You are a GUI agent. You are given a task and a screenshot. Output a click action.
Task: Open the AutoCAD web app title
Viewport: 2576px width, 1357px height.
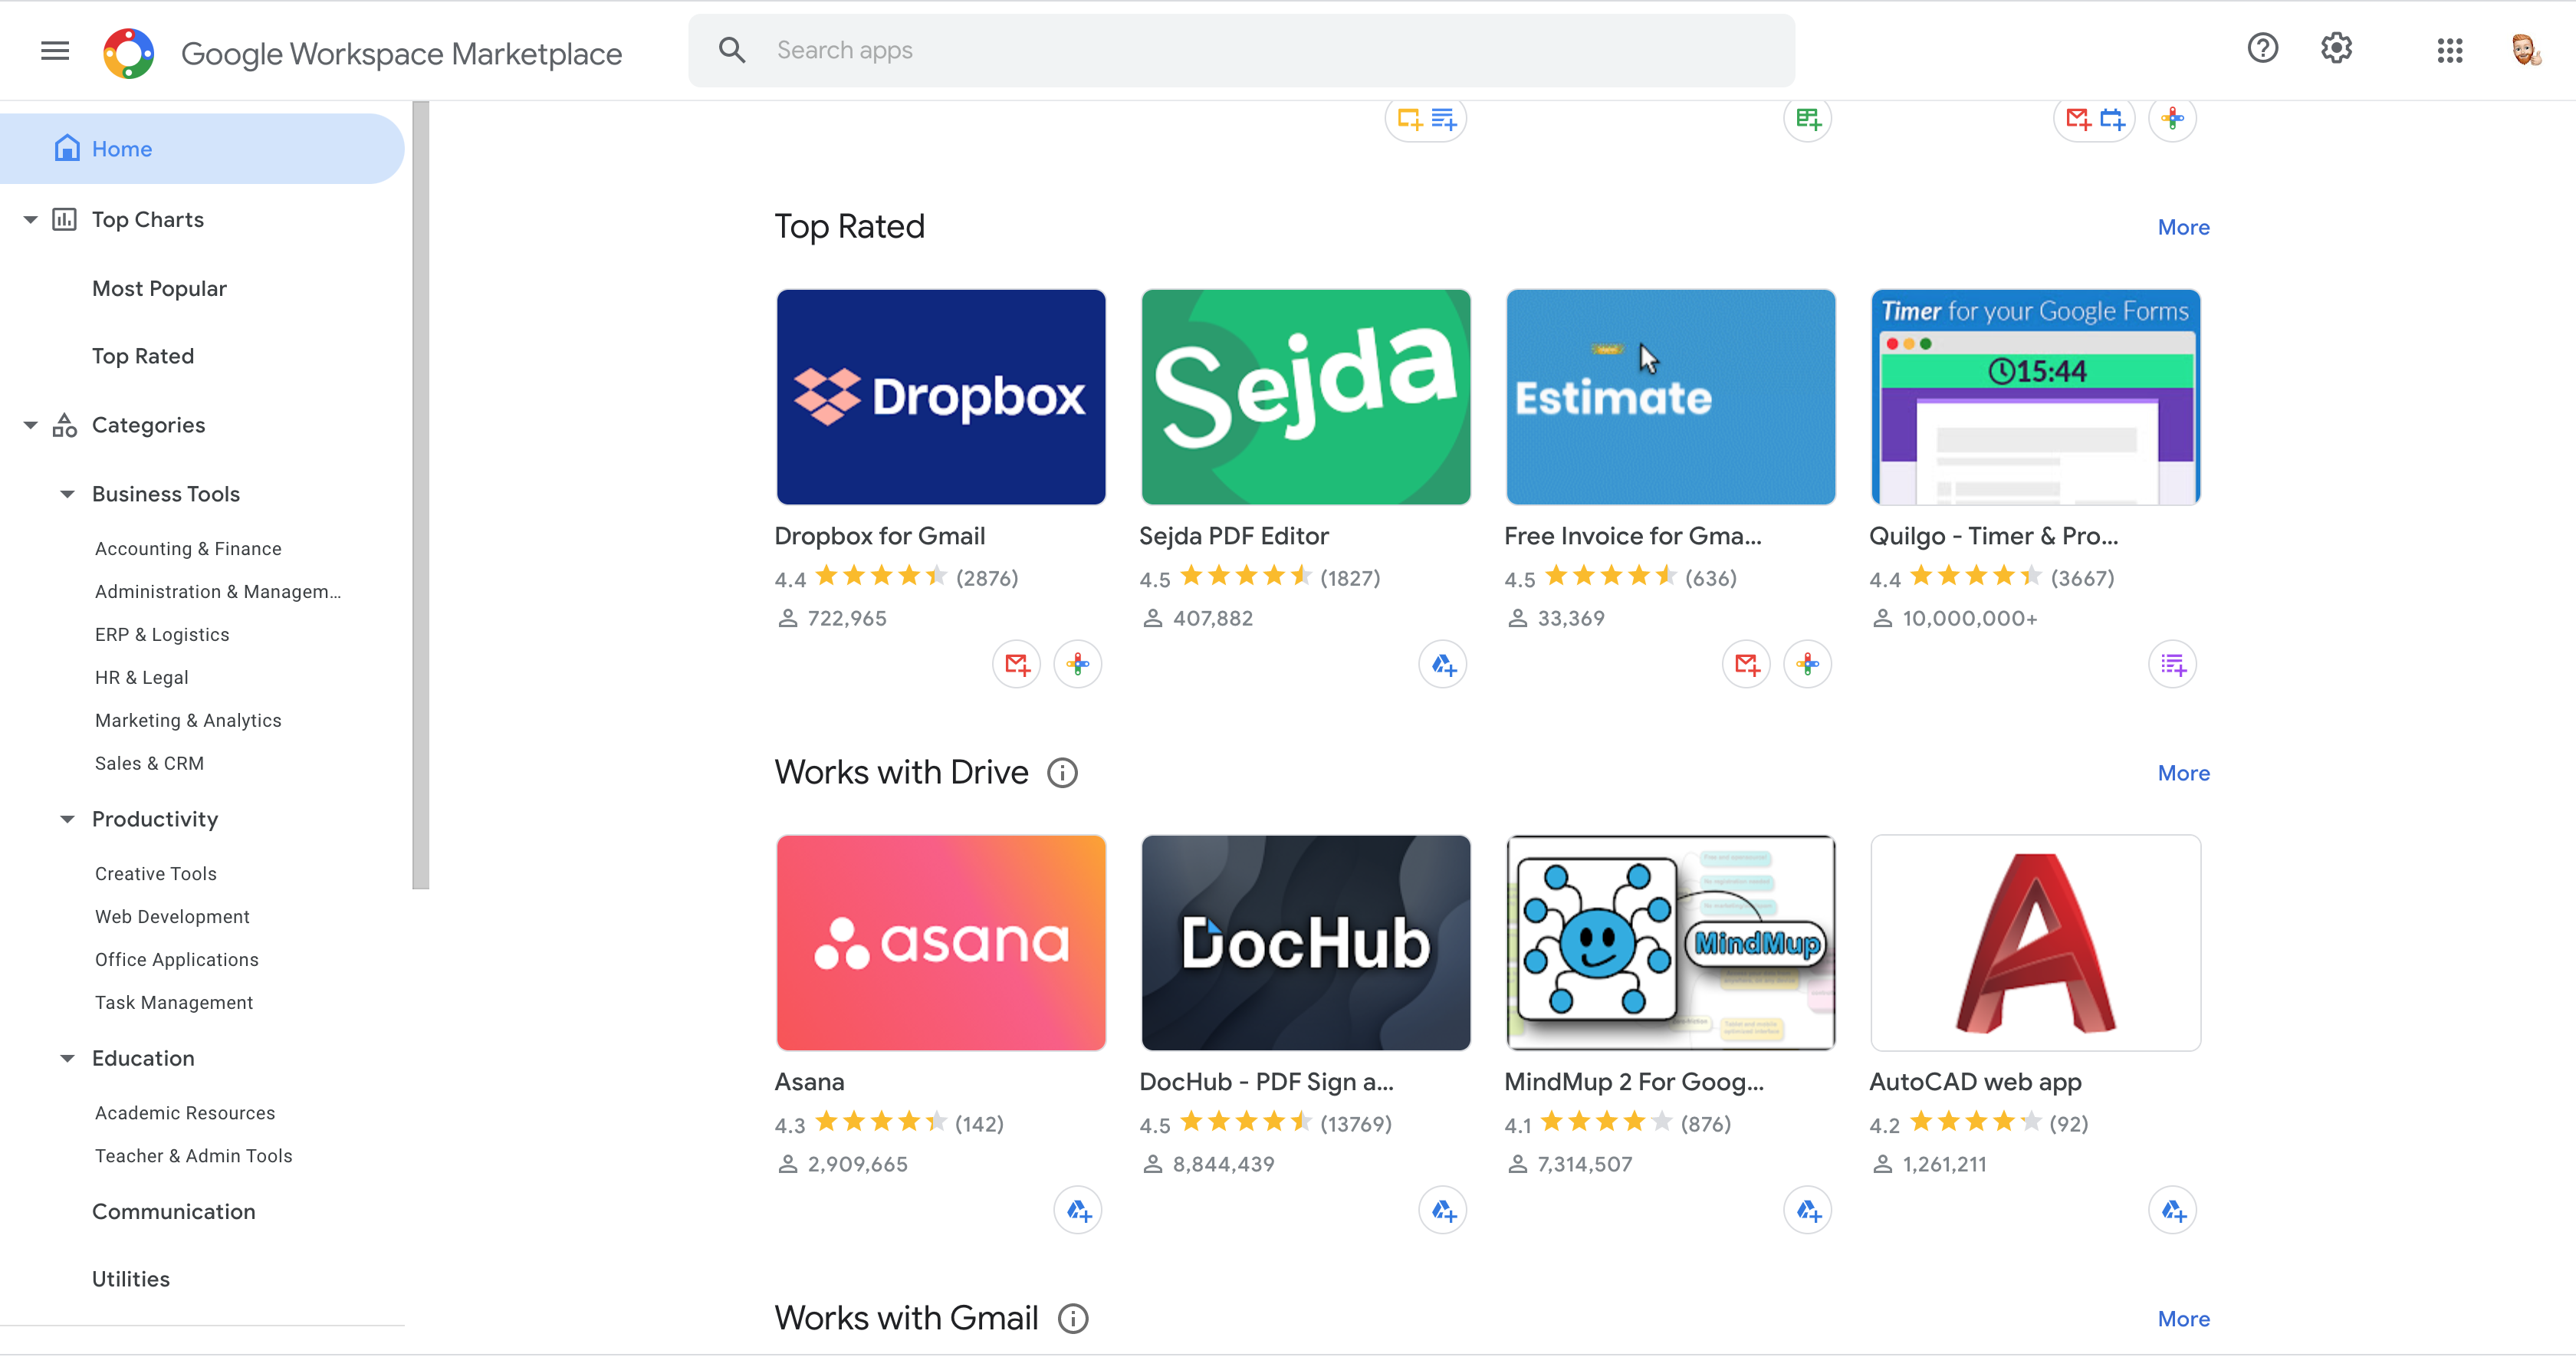point(1975,1082)
